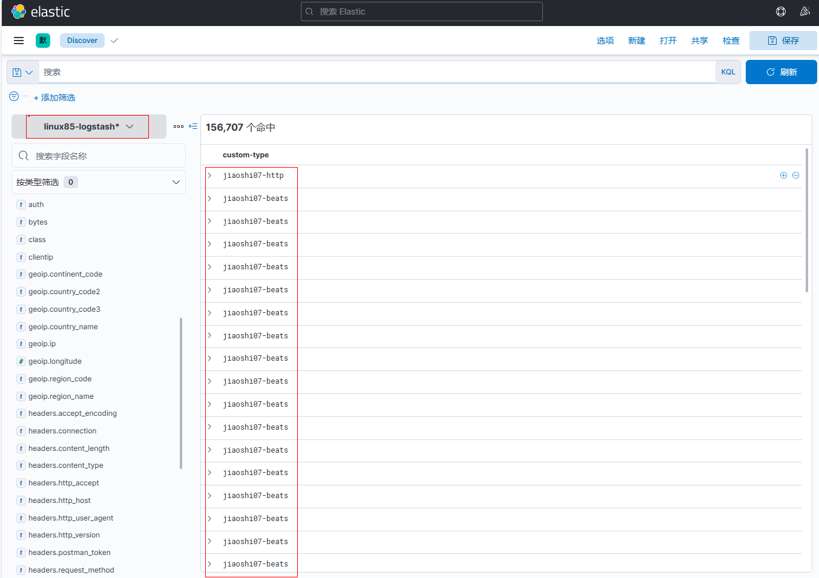
Task: Open the linux85-logstash* index pattern dropdown
Action: [88, 126]
